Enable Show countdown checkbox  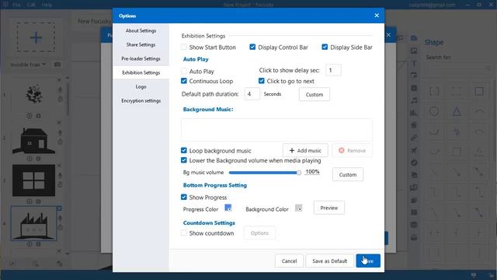[184, 233]
